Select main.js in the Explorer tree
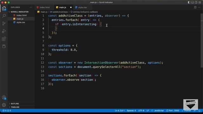The height and width of the screenshot is (114, 203). (x=20, y=19)
